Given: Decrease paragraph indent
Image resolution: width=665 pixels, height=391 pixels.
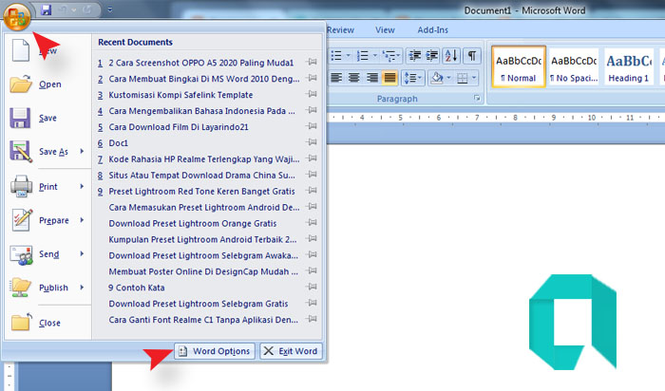Looking at the screenshot, I should (414, 55).
